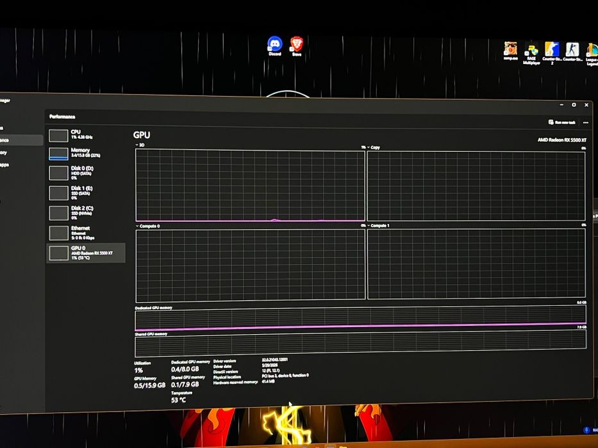Open Counter-Strike 2 desktop shortcut
Screen dimensions: 598x448
[552, 53]
